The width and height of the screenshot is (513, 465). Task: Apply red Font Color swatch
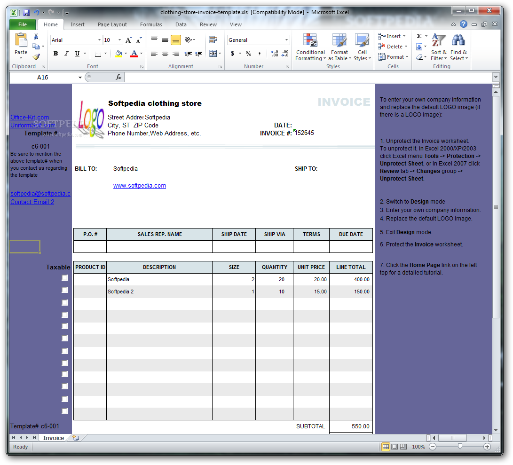coord(134,53)
